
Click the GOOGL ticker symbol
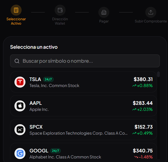[x=39, y=151]
